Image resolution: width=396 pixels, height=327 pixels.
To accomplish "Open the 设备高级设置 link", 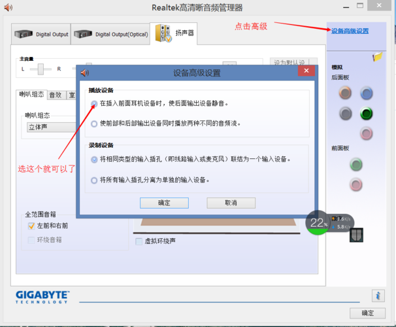I will click(x=350, y=31).
